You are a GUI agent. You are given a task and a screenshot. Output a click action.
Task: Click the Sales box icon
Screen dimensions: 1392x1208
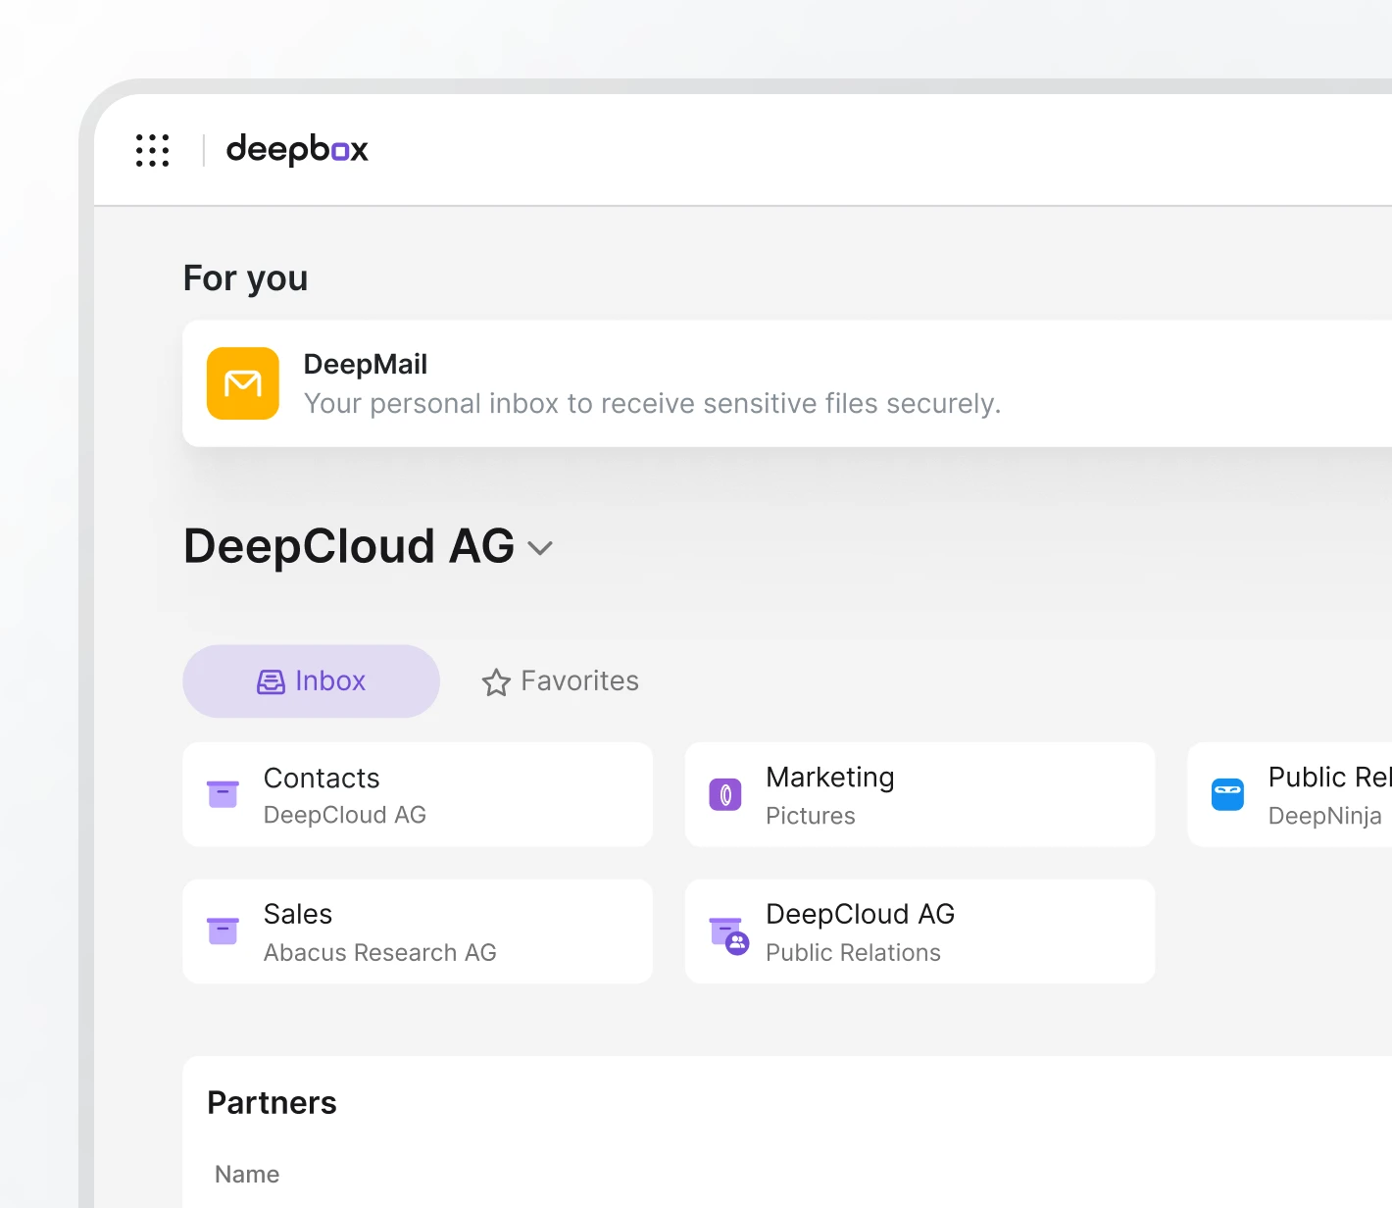(x=224, y=931)
